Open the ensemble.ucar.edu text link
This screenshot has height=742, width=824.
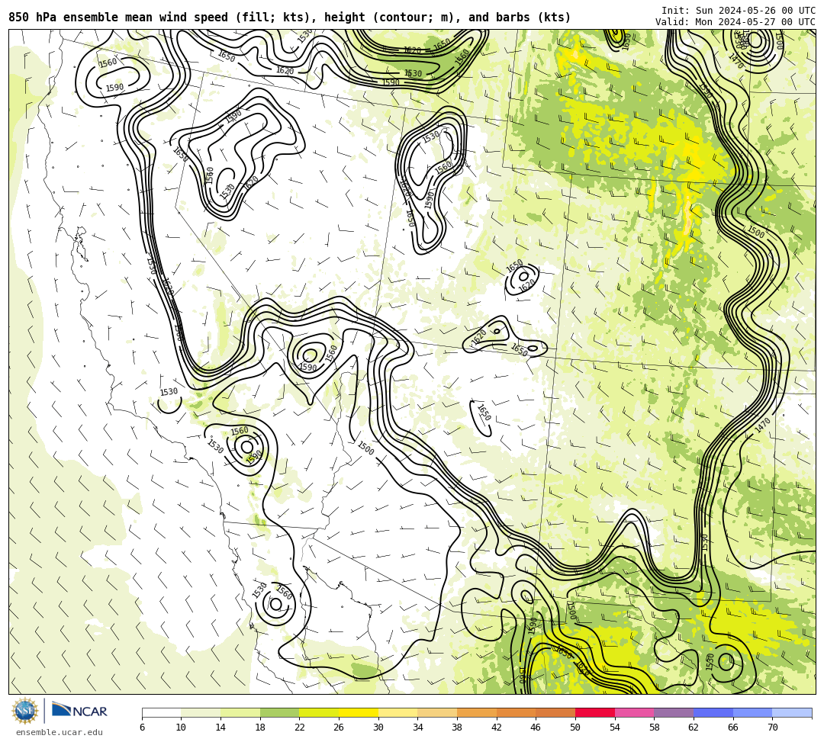pos(60,732)
